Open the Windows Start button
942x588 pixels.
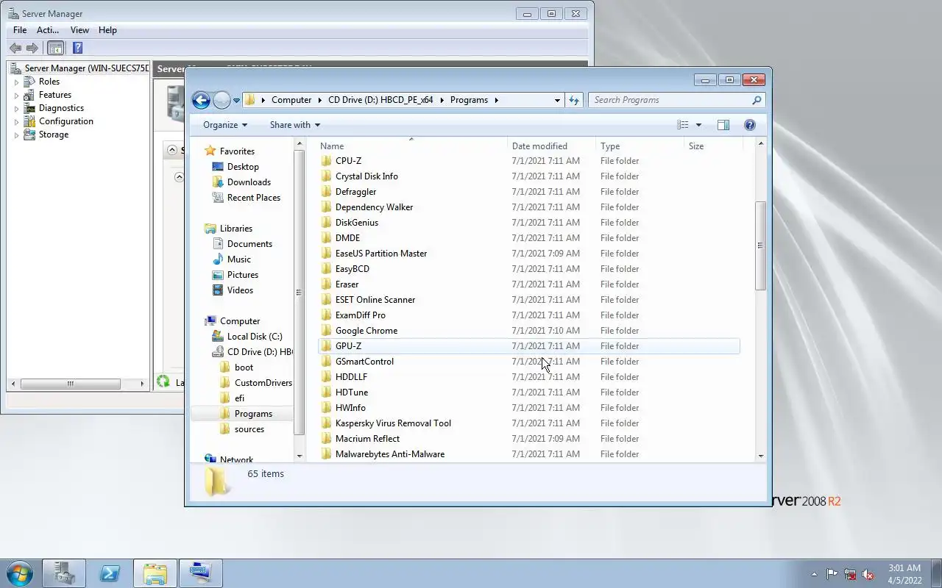[x=20, y=573]
